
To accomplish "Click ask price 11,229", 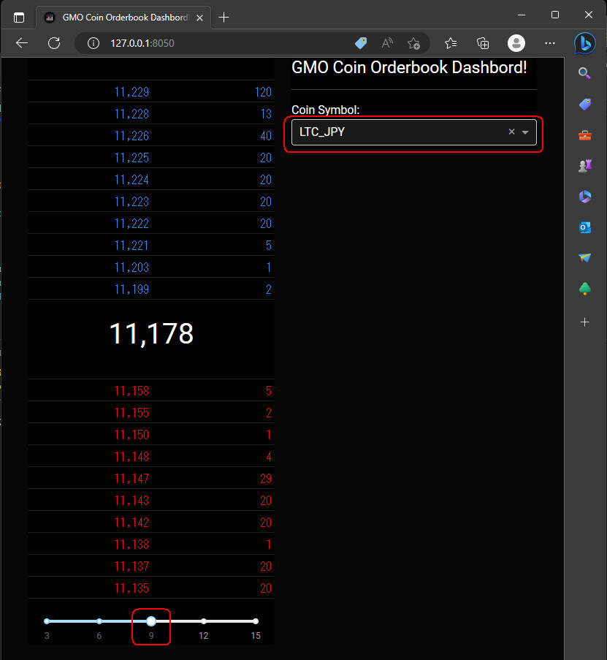I will pyautogui.click(x=131, y=92).
